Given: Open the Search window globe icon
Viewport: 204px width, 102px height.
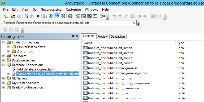Looking at the screenshot, I should 70,16.
